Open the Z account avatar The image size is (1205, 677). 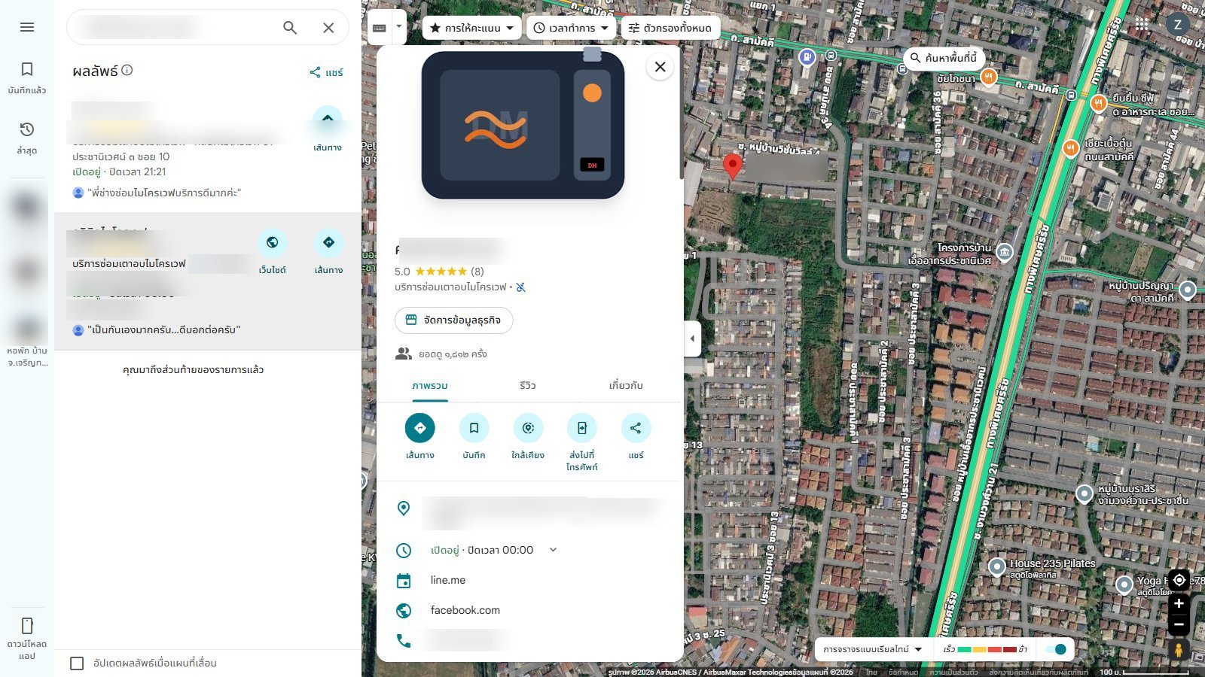1178,25
